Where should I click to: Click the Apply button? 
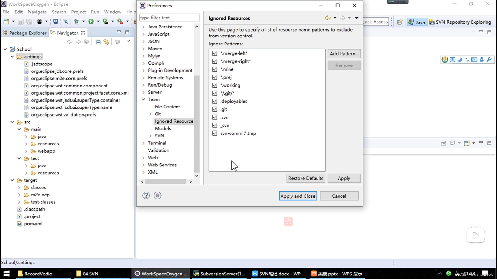344,178
